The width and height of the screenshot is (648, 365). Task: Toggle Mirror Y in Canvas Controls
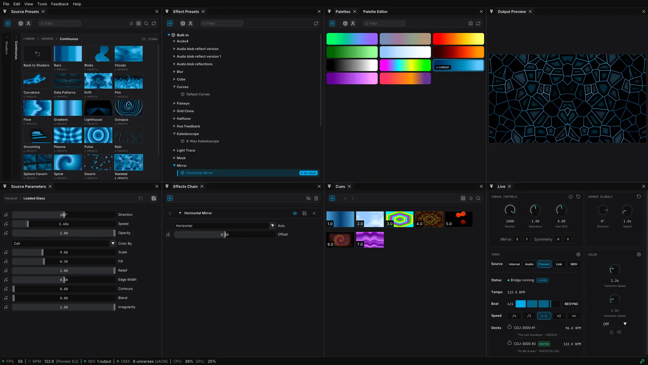pos(527,239)
